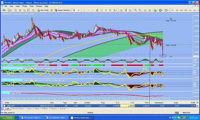Zoom out of the chart
The height and width of the screenshot is (120, 200).
140,10
